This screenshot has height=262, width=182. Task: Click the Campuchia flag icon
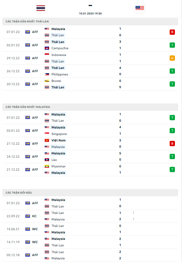(46, 48)
